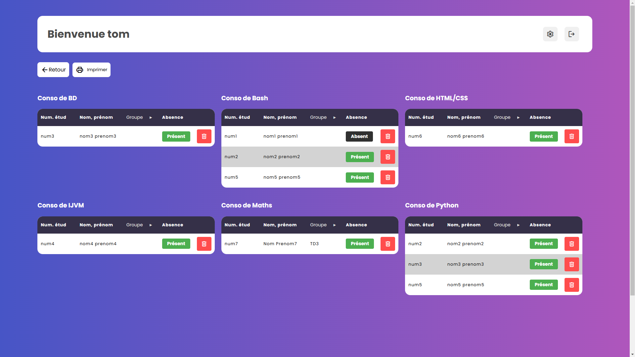Expand Groupe arrow in Conso de Maths
The image size is (635, 357).
335,225
